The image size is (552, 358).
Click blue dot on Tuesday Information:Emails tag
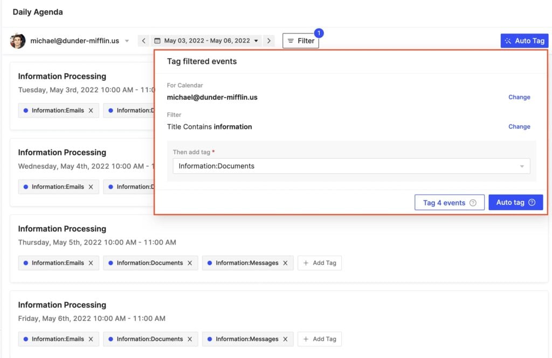tap(26, 111)
